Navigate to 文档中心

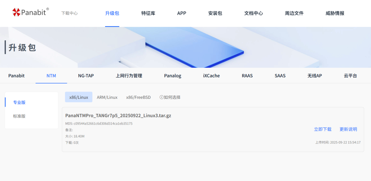pos(254,13)
